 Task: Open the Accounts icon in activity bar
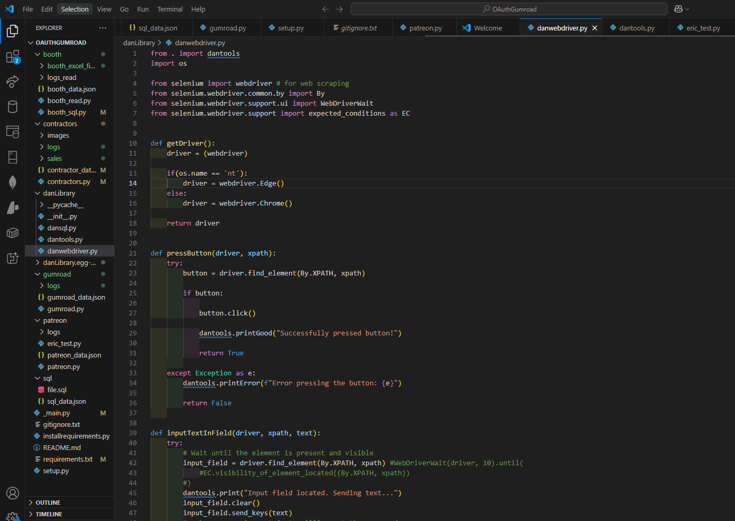(x=13, y=493)
